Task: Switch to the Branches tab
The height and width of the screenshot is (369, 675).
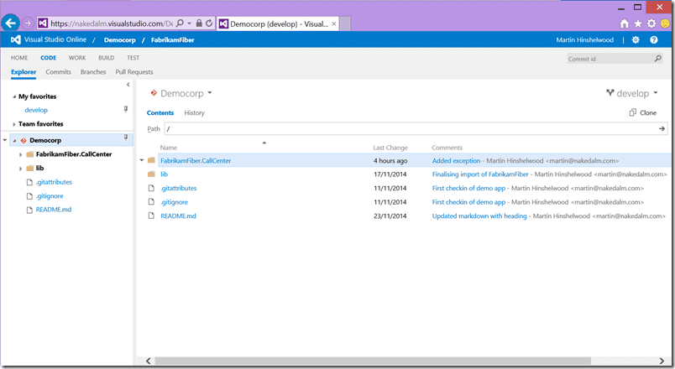Action: point(93,72)
